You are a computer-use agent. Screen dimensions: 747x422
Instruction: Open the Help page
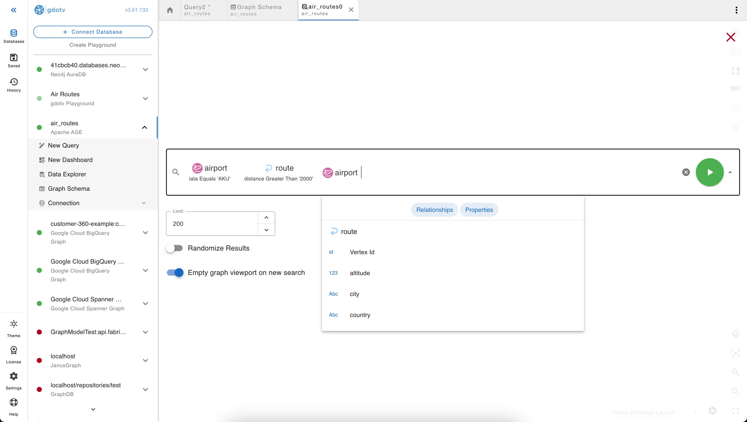pyautogui.click(x=14, y=407)
